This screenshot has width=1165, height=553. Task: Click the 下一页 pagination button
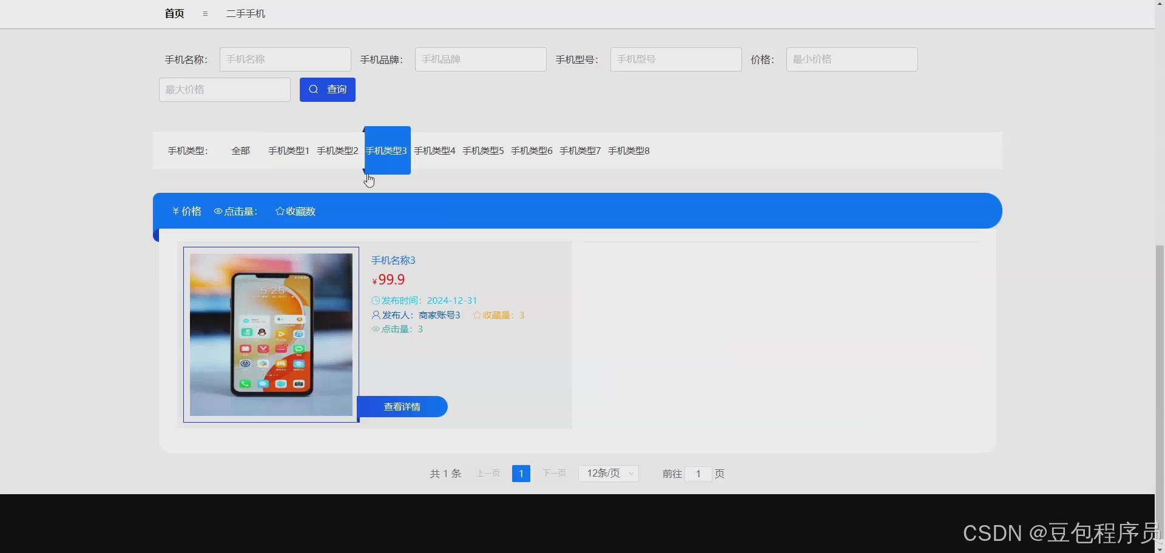pos(554,474)
